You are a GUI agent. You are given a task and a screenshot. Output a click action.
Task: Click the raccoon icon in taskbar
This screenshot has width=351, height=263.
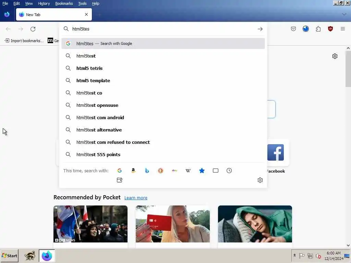coord(30,255)
